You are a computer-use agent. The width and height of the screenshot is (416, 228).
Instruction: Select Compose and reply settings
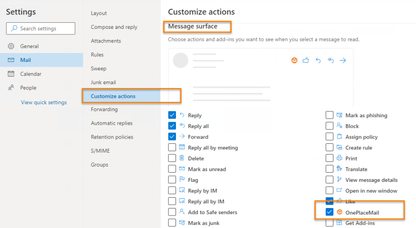(114, 27)
